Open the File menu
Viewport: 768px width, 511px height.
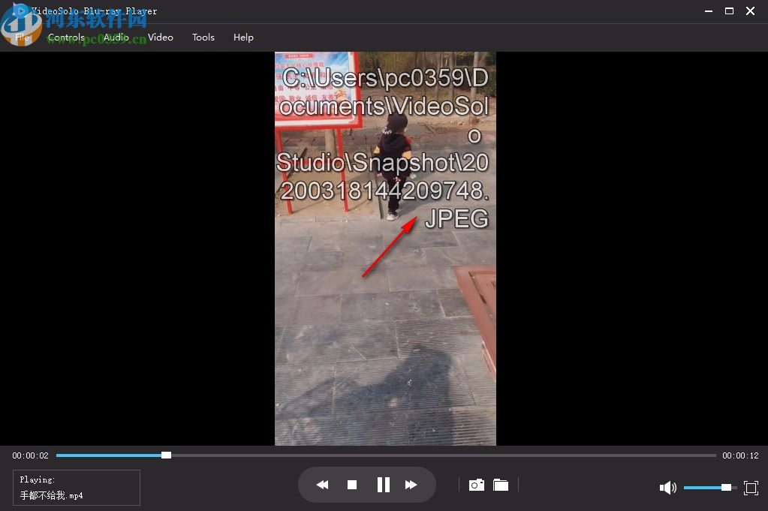[x=22, y=37]
